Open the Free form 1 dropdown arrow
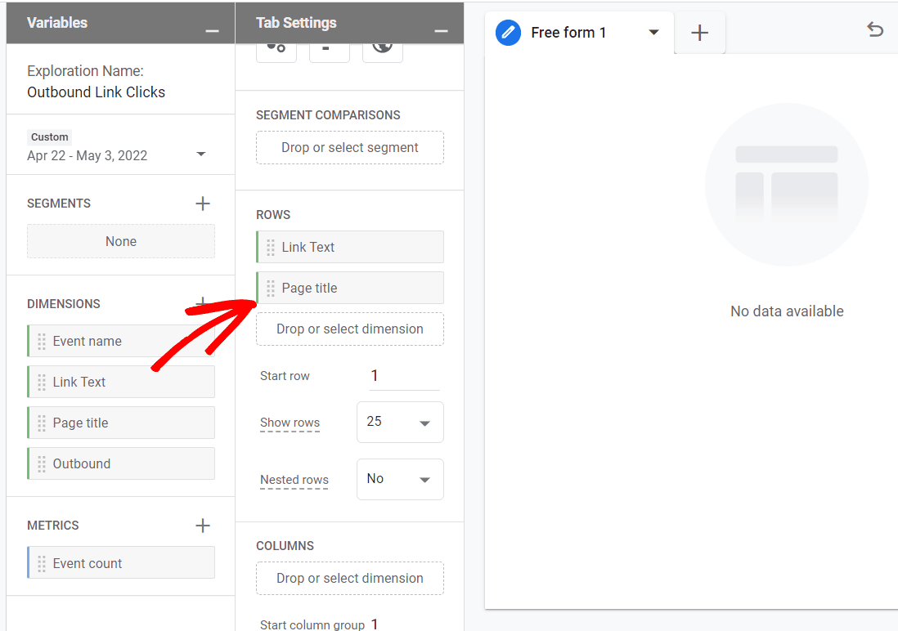The image size is (898, 631). pyautogui.click(x=653, y=33)
